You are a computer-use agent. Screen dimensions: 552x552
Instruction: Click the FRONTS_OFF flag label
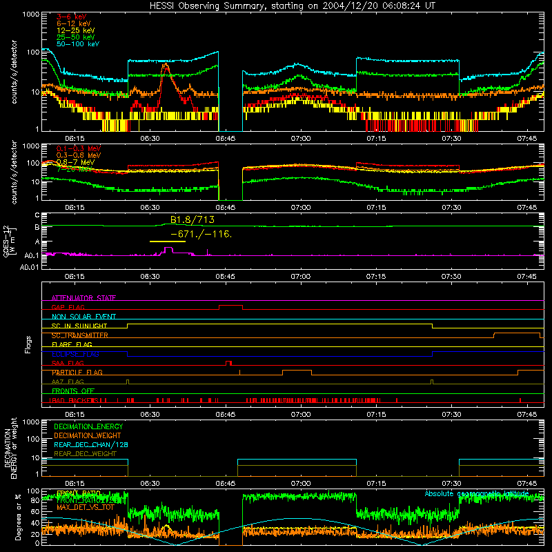pyautogui.click(x=73, y=391)
